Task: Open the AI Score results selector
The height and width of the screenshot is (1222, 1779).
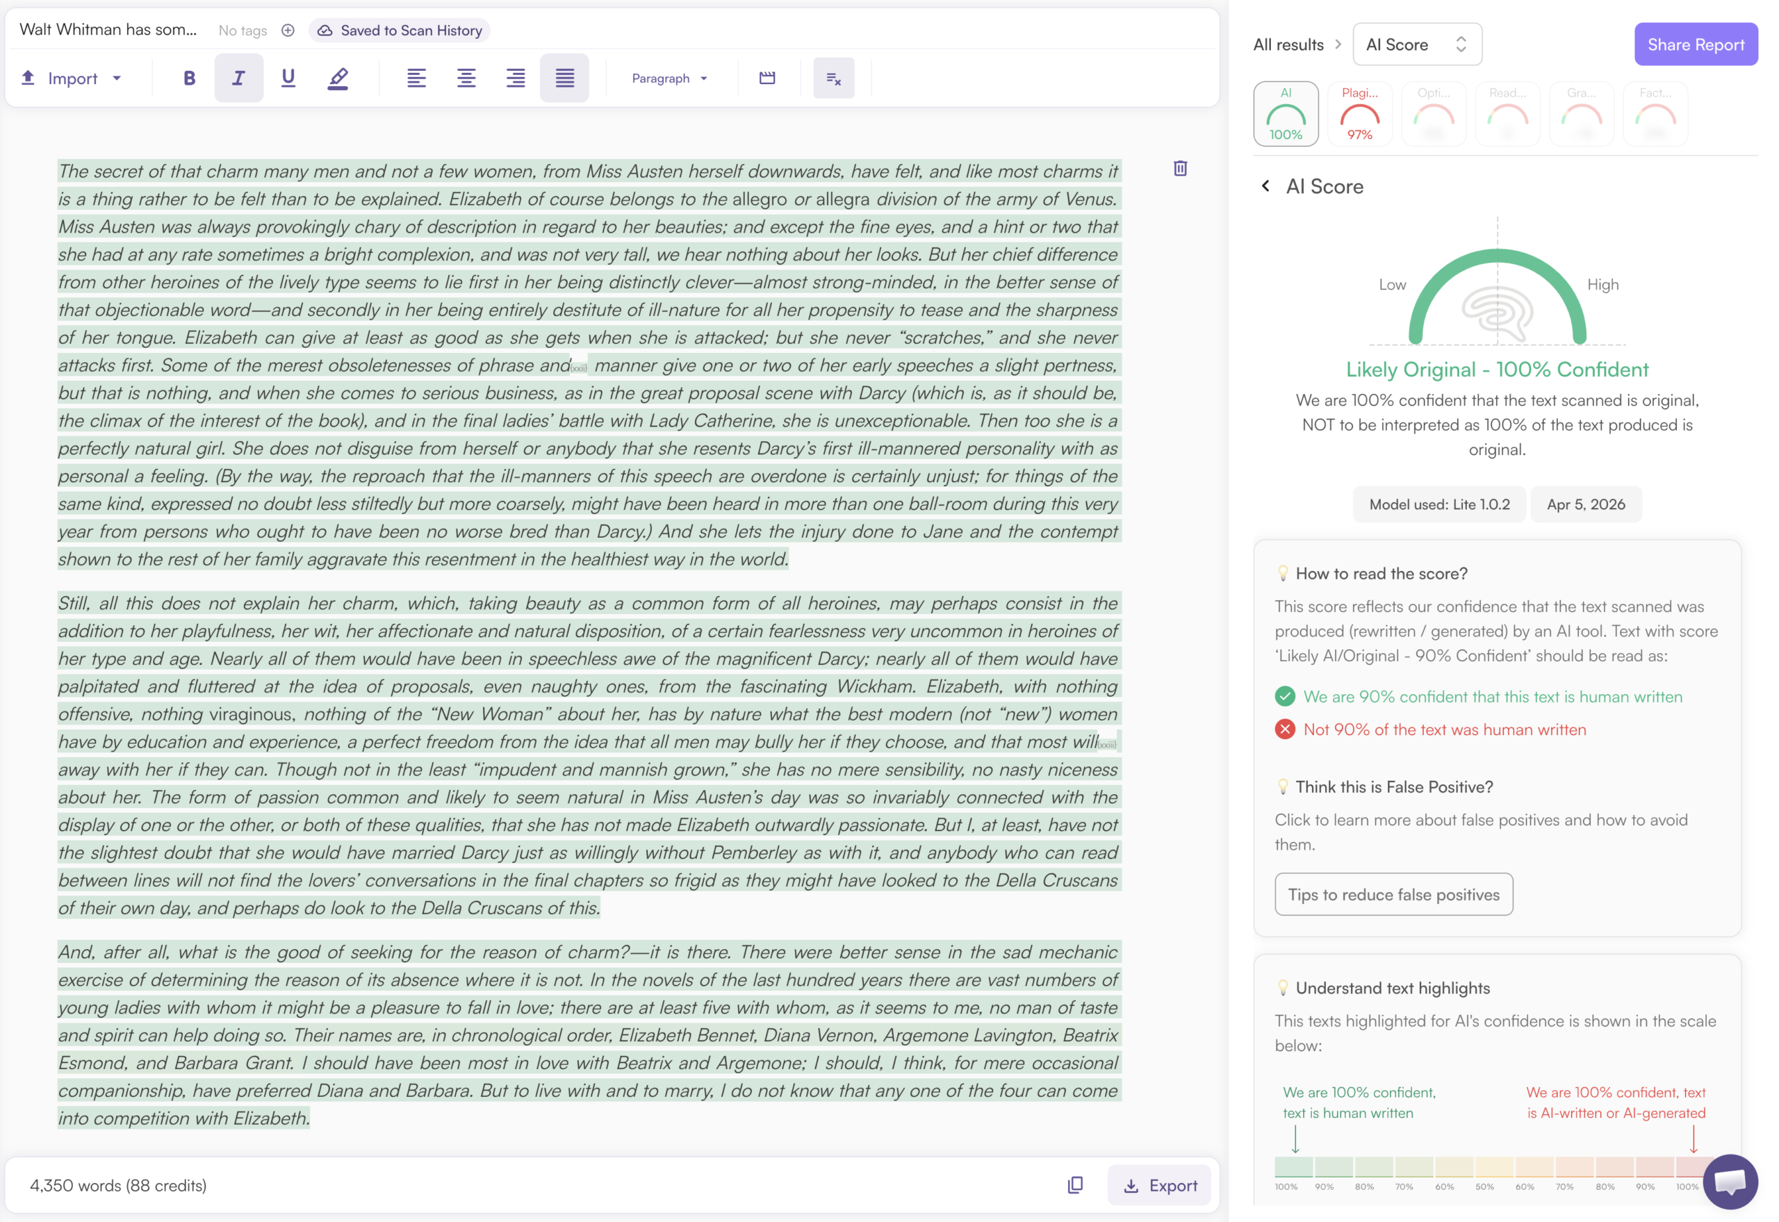Action: pyautogui.click(x=1417, y=44)
